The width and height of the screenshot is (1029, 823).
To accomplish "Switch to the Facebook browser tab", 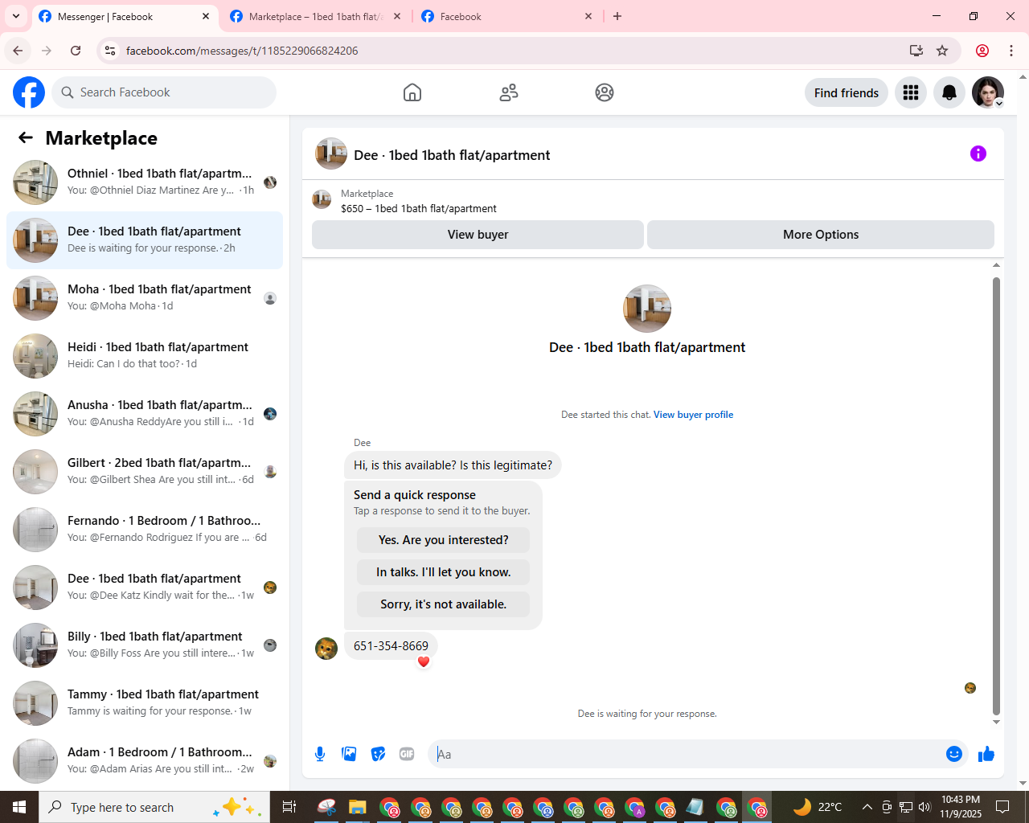I will click(x=508, y=16).
